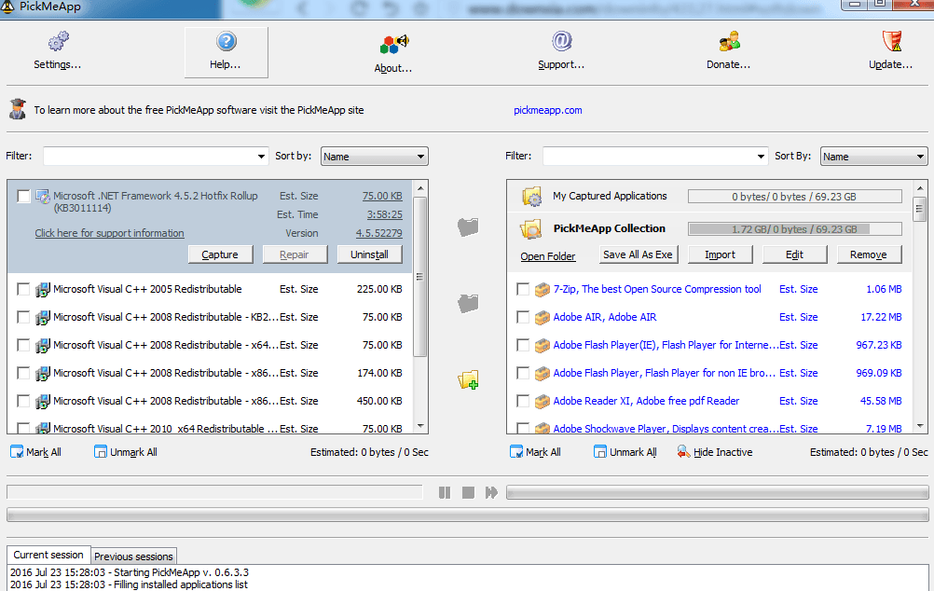Image resolution: width=934 pixels, height=591 pixels.
Task: Open the Donate people icon
Action: point(729,42)
